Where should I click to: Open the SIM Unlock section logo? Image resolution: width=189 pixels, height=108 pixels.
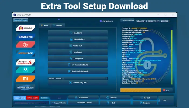(x=26, y=28)
